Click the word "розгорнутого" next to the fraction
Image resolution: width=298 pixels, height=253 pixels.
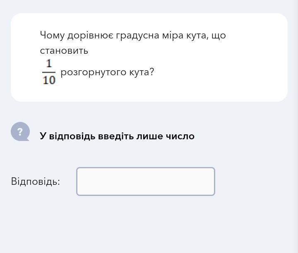point(93,73)
